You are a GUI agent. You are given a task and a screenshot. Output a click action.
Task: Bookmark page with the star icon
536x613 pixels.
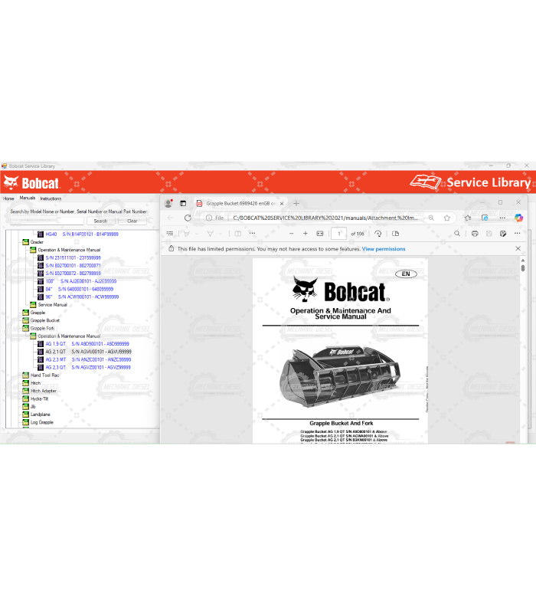[x=448, y=218]
